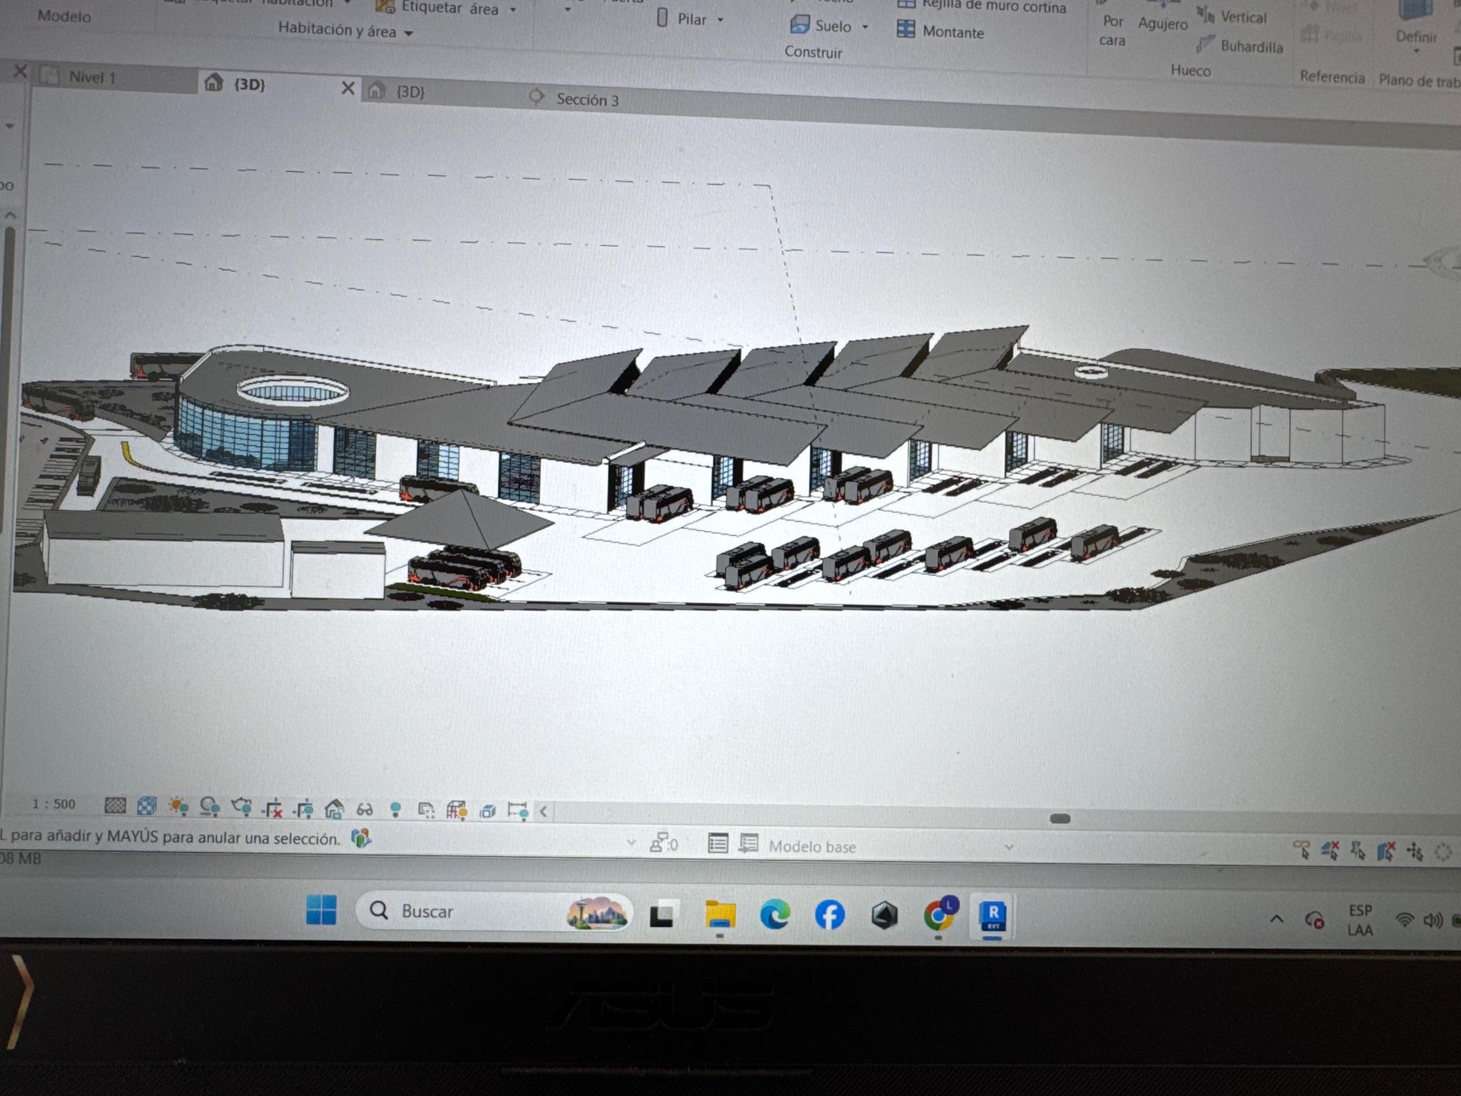Click the Sun Path icon
The width and height of the screenshot is (1461, 1096).
178,807
